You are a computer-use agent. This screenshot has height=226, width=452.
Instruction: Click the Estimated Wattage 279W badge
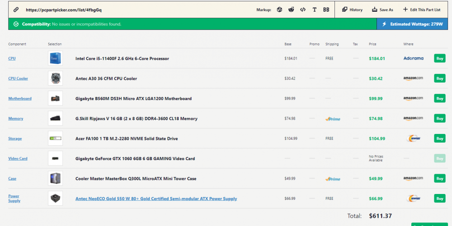412,24
